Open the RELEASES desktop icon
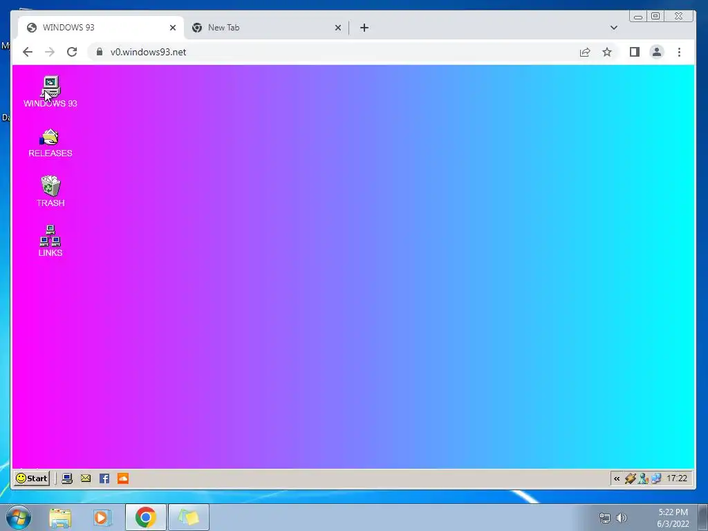 50,142
